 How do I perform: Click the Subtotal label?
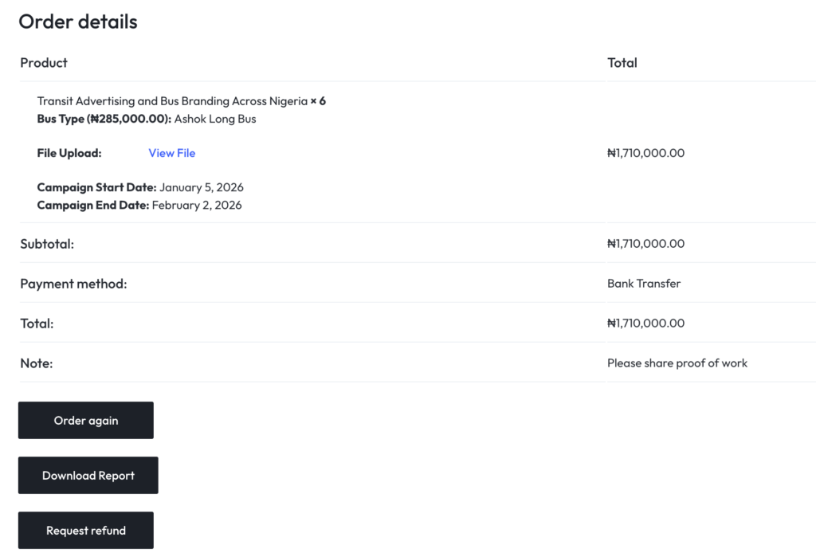[x=47, y=244]
